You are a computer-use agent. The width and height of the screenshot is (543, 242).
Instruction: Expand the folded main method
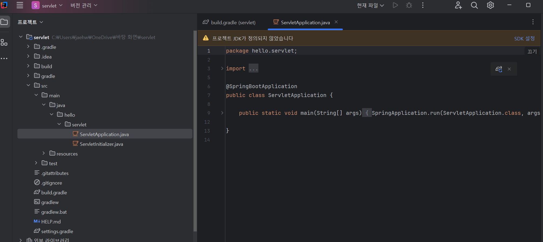[222, 113]
